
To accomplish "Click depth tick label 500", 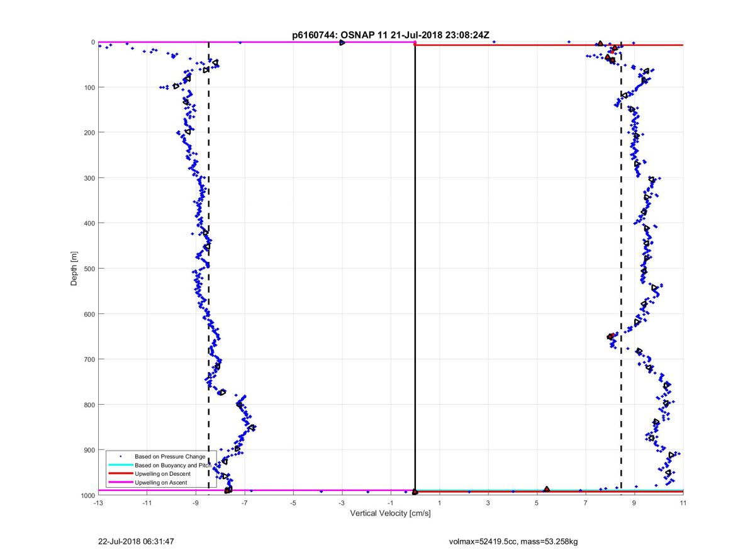I will coord(89,269).
